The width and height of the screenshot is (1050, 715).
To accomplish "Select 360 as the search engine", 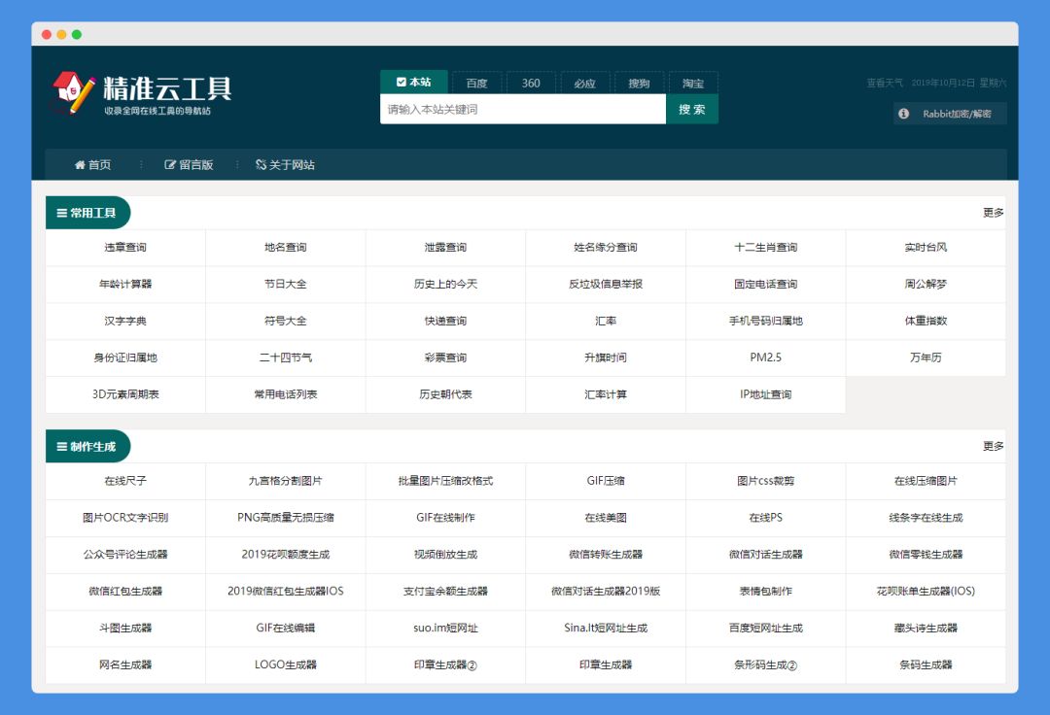I will pos(531,83).
